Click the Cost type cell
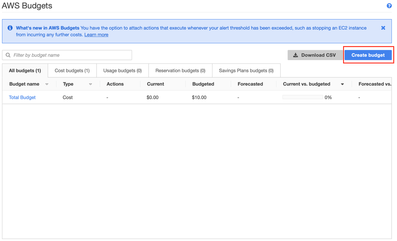This screenshot has width=397, height=241. 68,98
